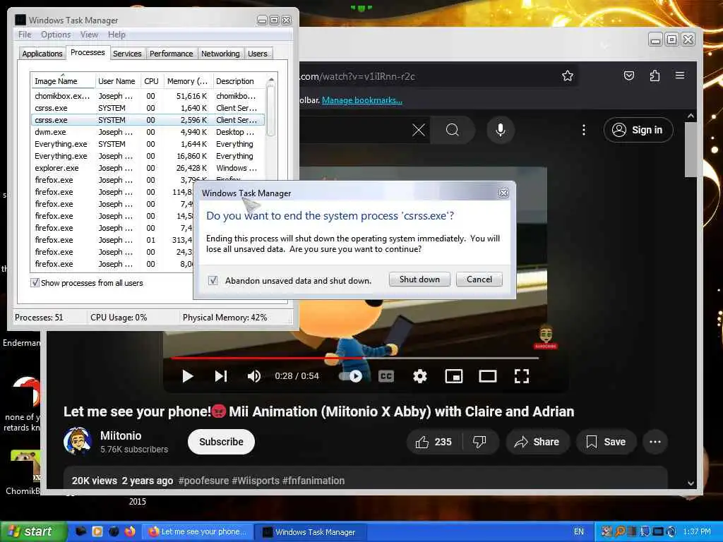Dislike the video
Screen dimensions: 723x542
pos(479,442)
